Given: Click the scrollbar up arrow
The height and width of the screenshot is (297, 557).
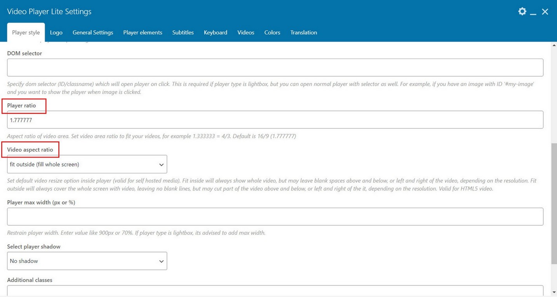Looking at the screenshot, I should pyautogui.click(x=554, y=45).
